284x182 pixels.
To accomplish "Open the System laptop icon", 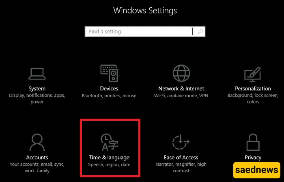I will [x=37, y=73].
